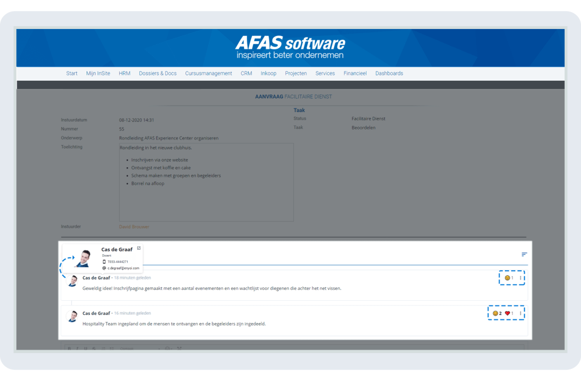Click the bullet 'Ontvangst met koffie en cake'

161,168
